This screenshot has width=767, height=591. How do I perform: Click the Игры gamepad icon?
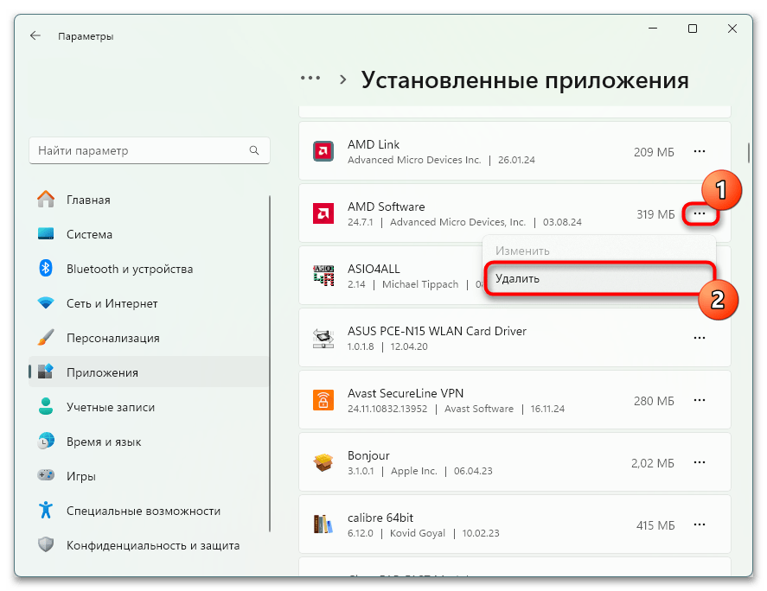click(x=46, y=475)
